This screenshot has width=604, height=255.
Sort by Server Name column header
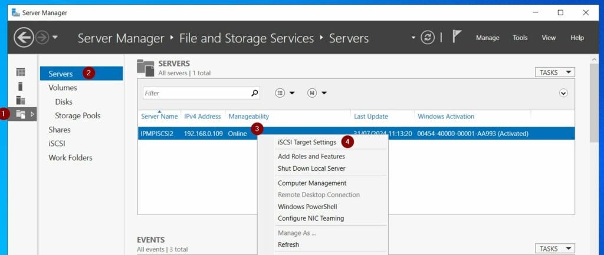pos(159,116)
